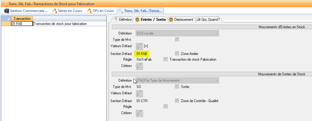Viewport: 312px width, 121px height.
Task: Click lookup button next to Sortie
Action: tap(177, 87)
